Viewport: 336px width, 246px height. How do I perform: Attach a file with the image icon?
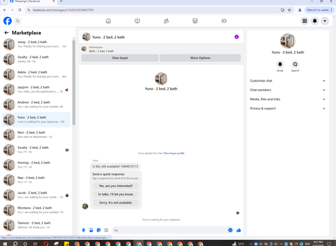tap(91, 230)
